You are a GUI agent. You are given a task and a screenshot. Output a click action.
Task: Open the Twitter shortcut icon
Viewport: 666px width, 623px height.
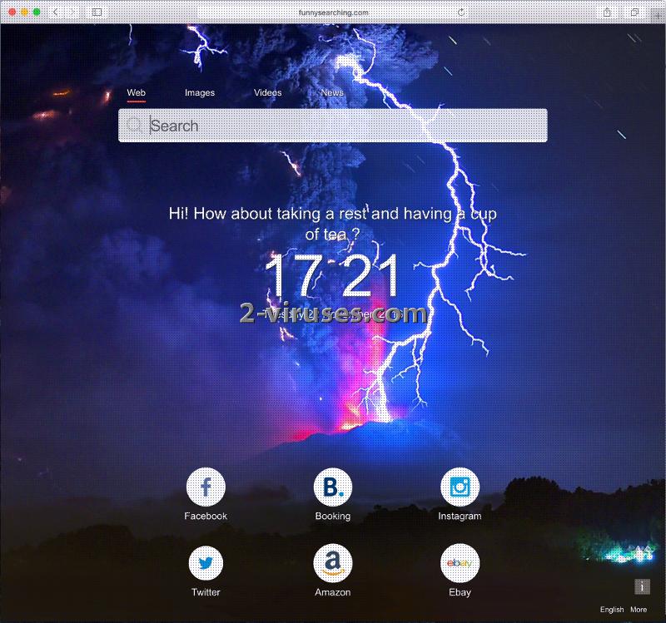[x=206, y=564]
